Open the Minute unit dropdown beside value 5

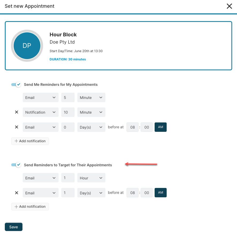click(91, 97)
